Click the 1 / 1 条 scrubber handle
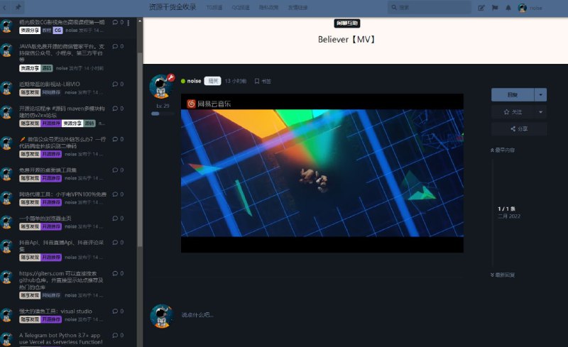 coord(509,212)
